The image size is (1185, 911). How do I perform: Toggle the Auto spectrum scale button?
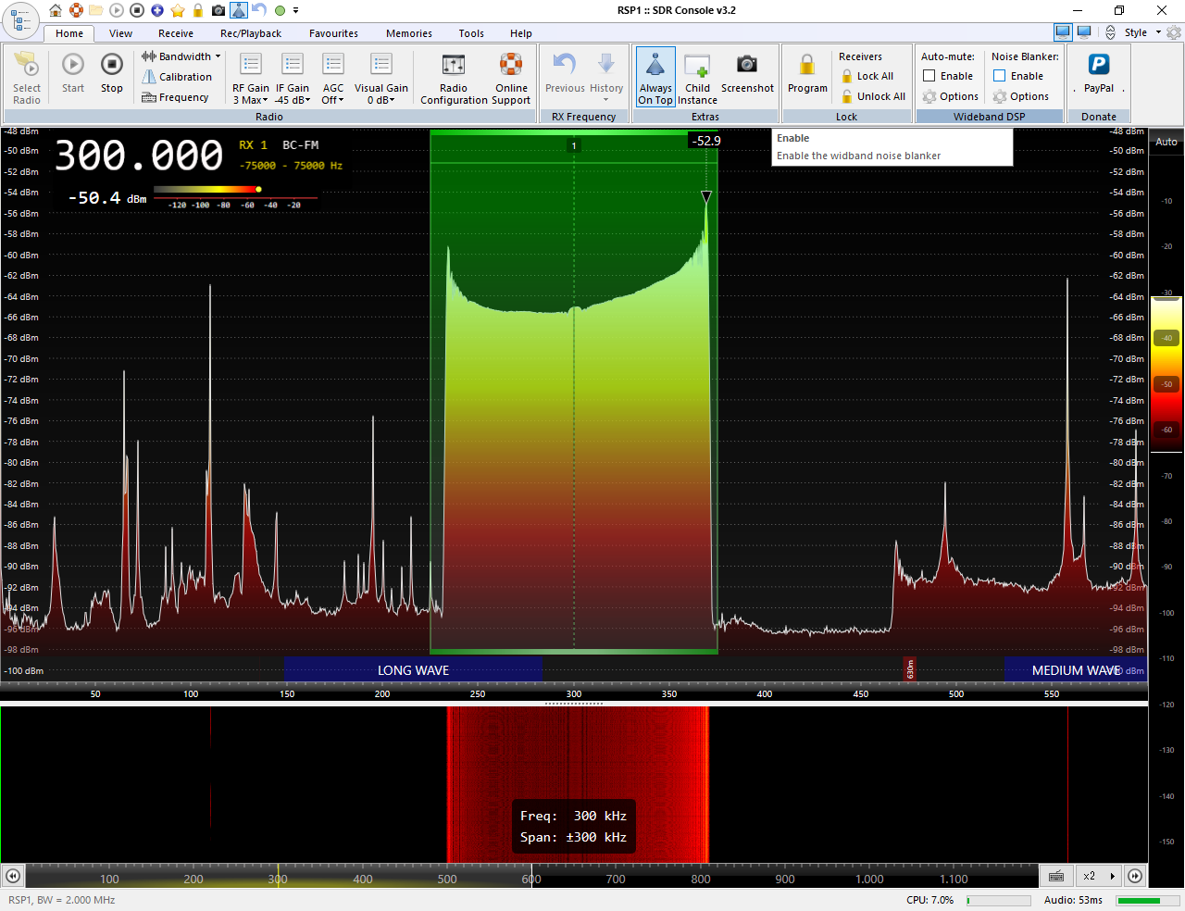pos(1166,142)
